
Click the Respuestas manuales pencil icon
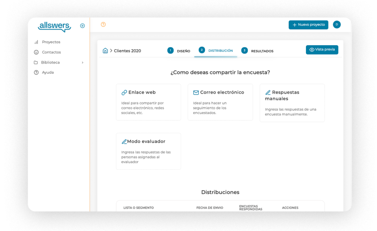[x=268, y=92]
